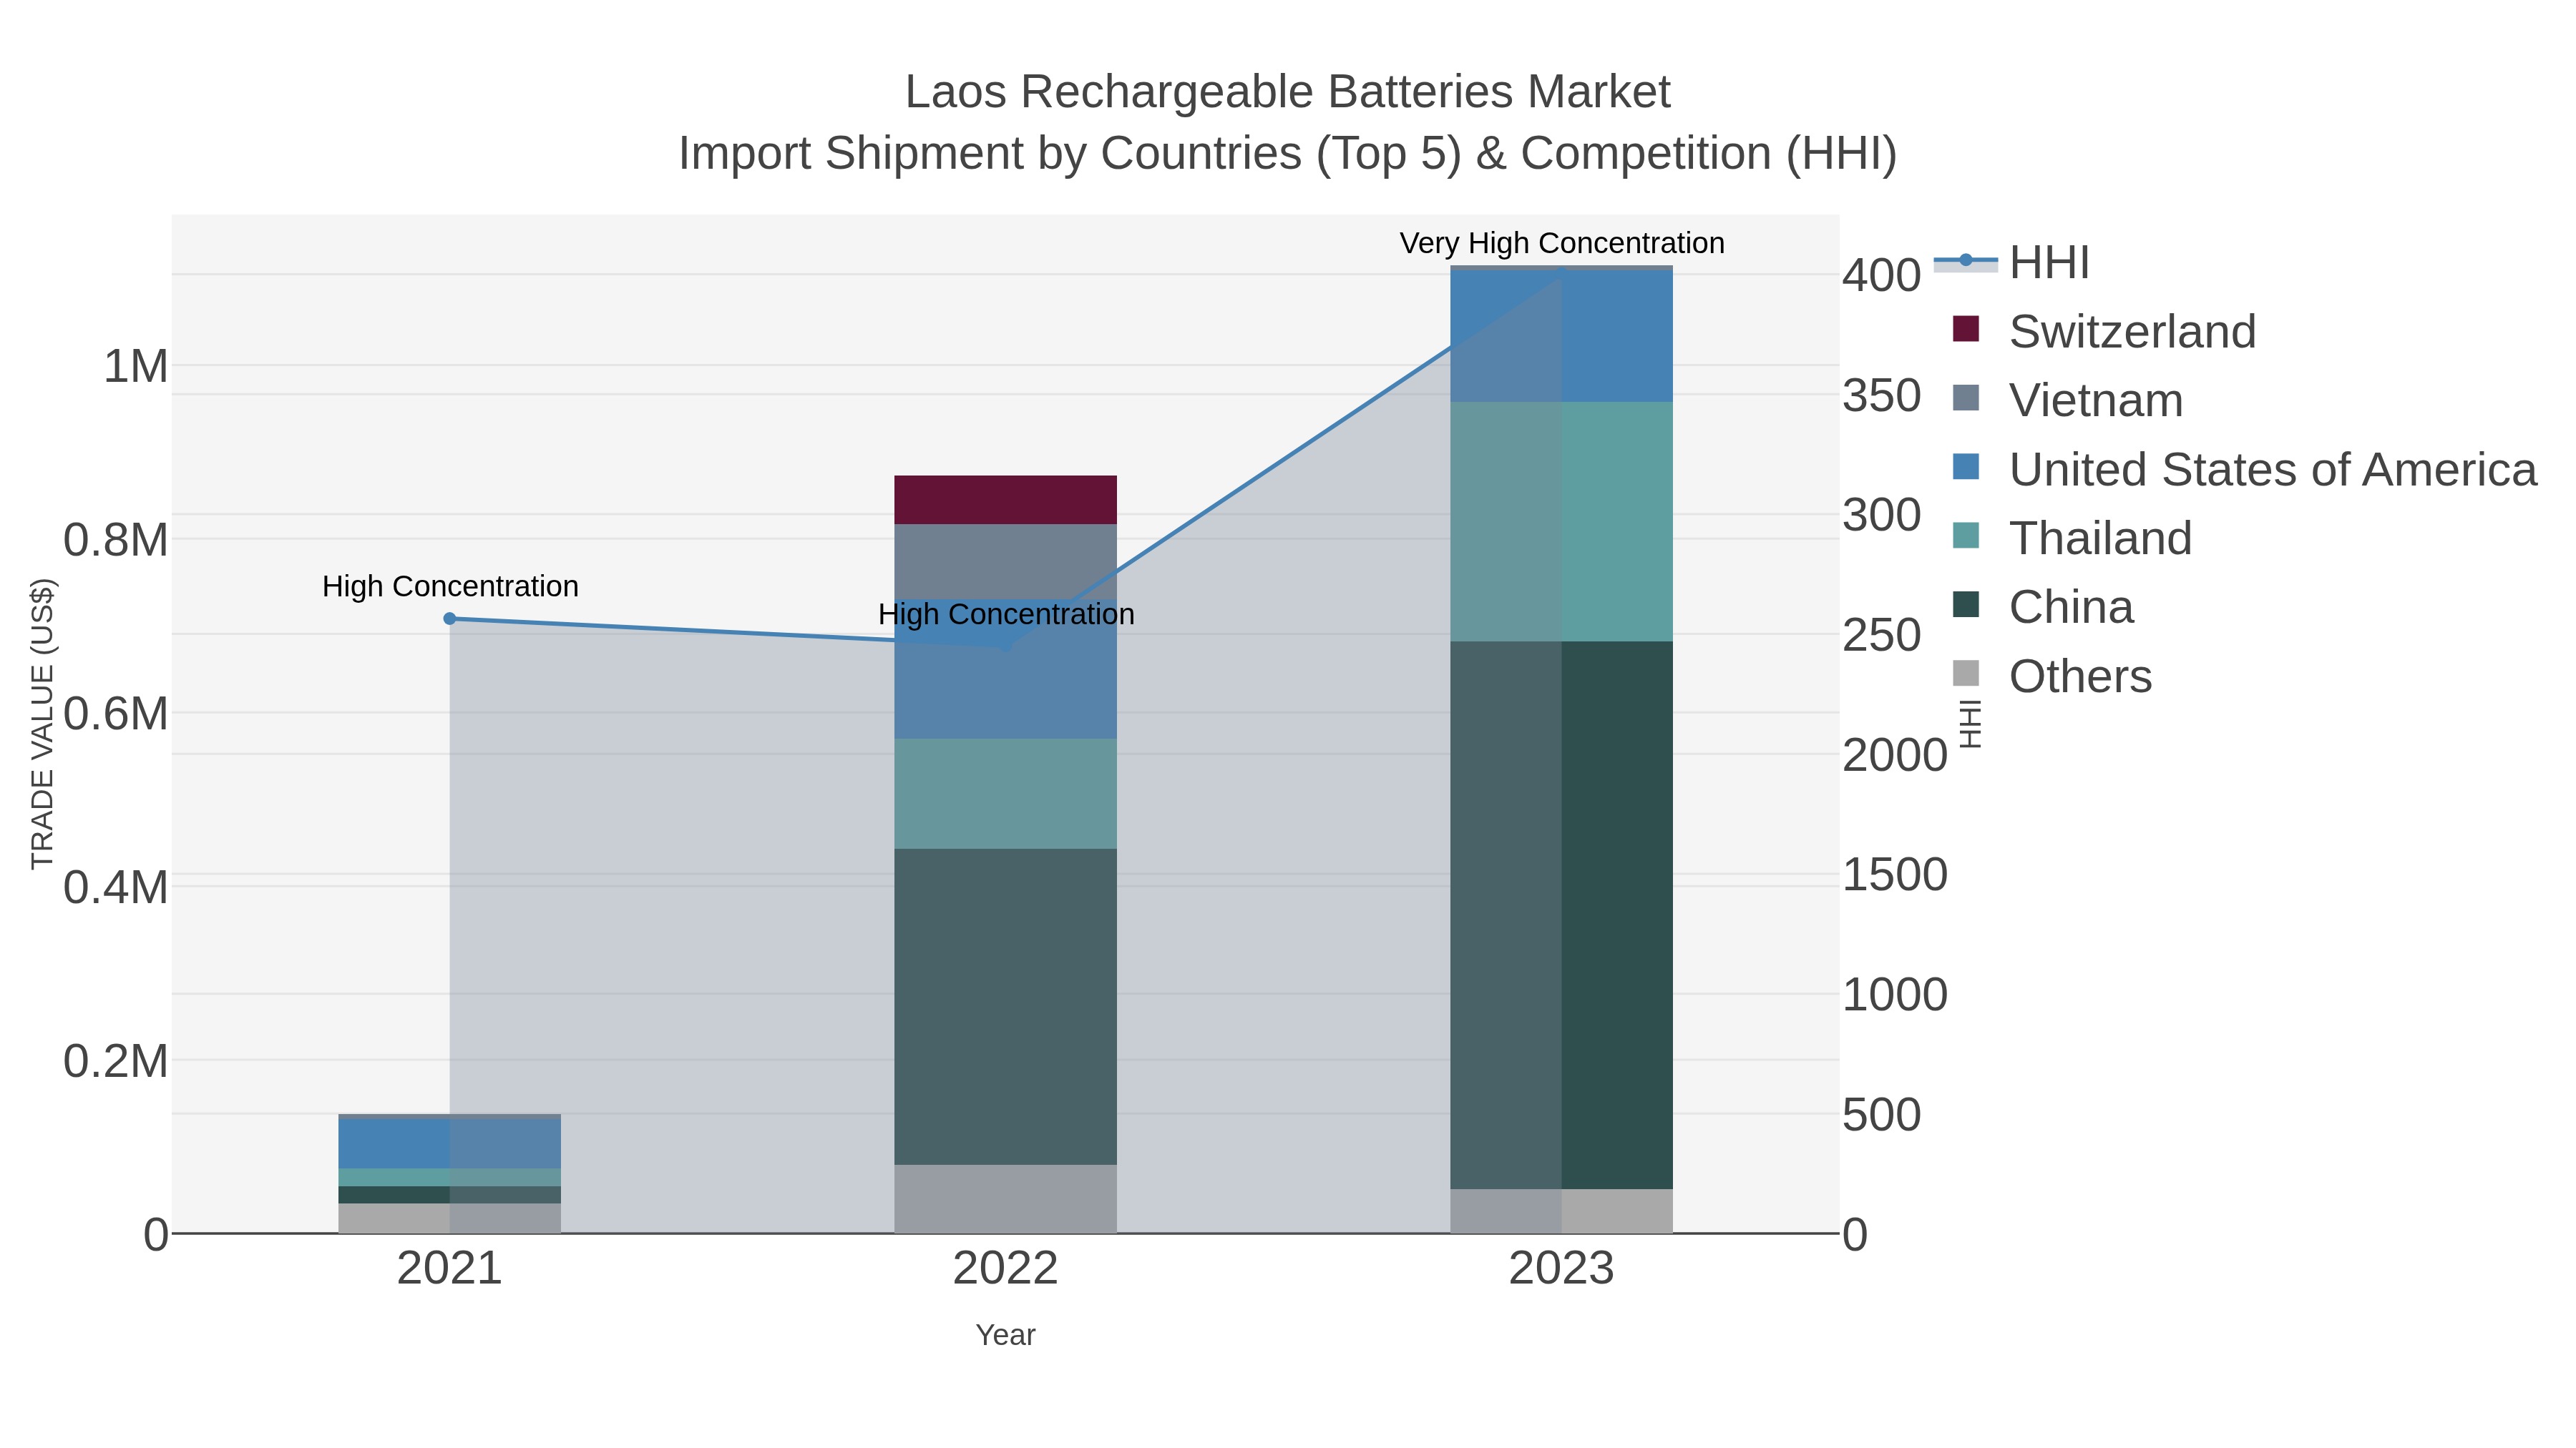Click the 3500 right axis tick label
Viewport: 2576px width, 1448px height.
pyautogui.click(x=1882, y=395)
